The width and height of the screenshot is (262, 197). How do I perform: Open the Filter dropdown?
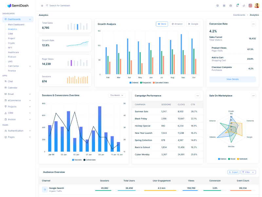(x=248, y=172)
